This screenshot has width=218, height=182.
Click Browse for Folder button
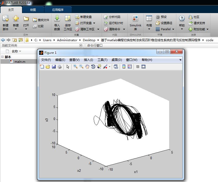(x=20, y=40)
